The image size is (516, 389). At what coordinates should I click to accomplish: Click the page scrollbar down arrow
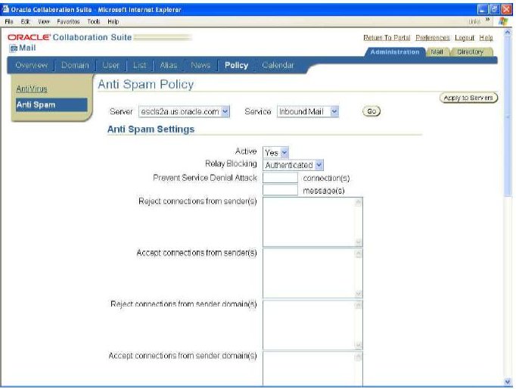508,381
